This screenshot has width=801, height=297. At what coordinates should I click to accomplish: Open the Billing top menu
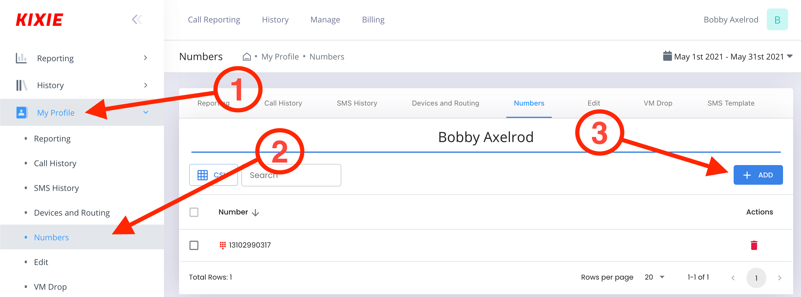pyautogui.click(x=373, y=20)
